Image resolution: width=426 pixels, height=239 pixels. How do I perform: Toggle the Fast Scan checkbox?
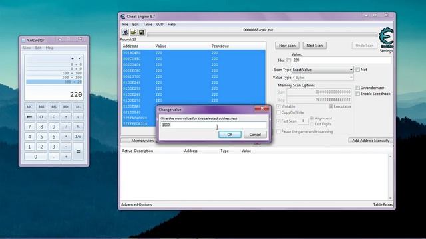pos(278,121)
